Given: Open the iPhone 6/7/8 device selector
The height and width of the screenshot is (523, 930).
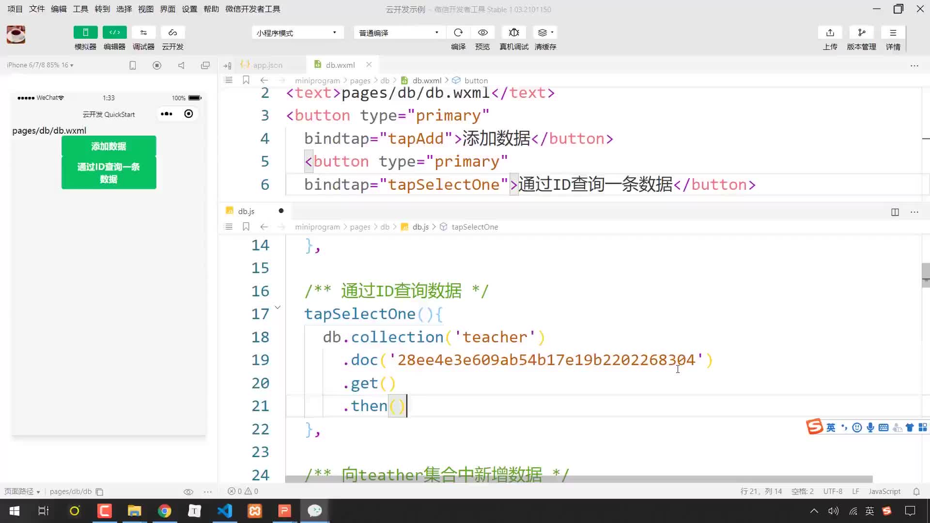Looking at the screenshot, I should [40, 65].
